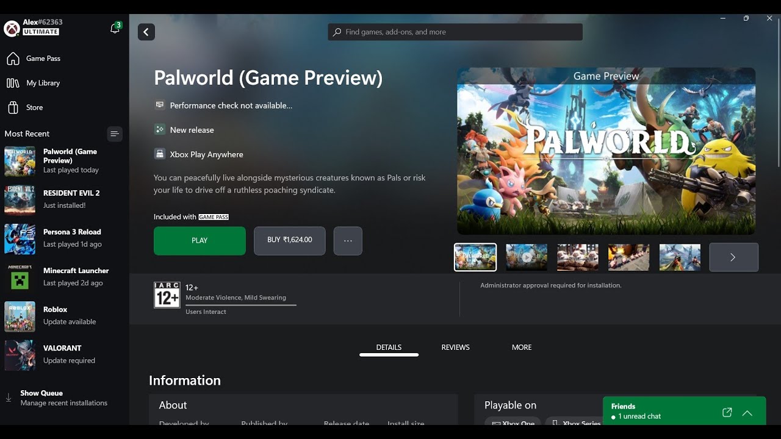Click the Game Pass home icon
This screenshot has width=781, height=439.
pos(13,59)
